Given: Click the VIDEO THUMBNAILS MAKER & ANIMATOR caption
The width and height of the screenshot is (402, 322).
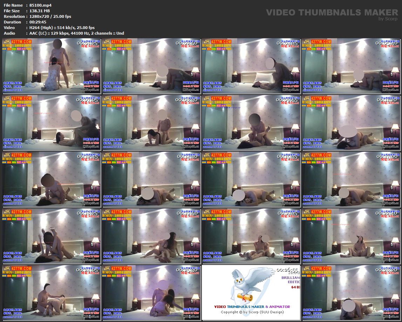Looking at the screenshot, I should pyautogui.click(x=252, y=307).
